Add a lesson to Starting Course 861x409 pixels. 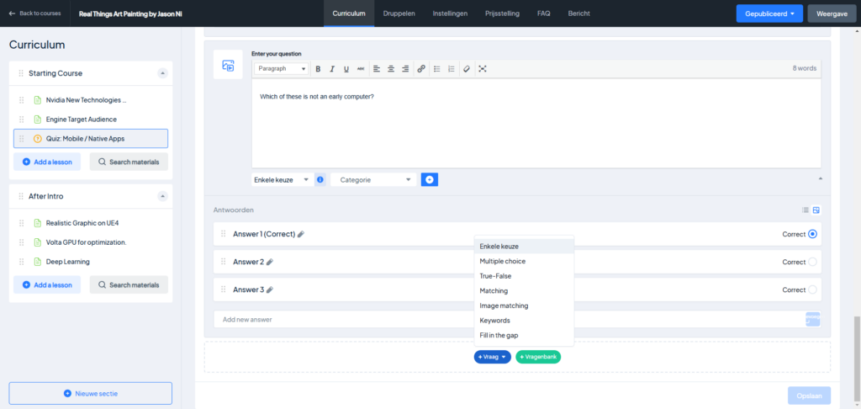tap(47, 162)
